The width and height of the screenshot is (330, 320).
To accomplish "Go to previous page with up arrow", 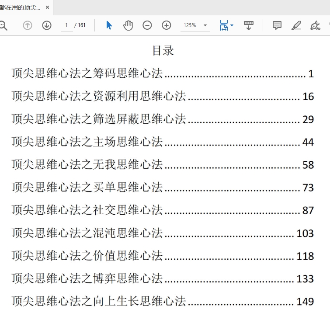I will (28, 25).
